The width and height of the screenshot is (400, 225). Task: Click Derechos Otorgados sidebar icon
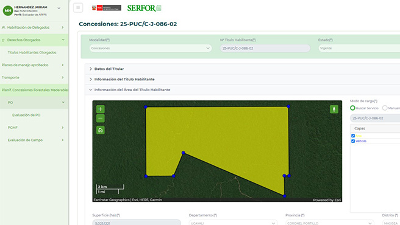pos(3,40)
